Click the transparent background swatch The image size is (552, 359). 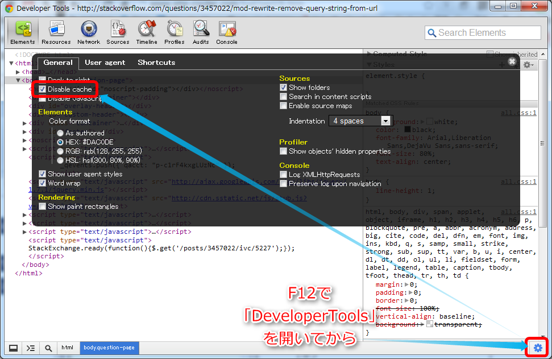click(429, 324)
